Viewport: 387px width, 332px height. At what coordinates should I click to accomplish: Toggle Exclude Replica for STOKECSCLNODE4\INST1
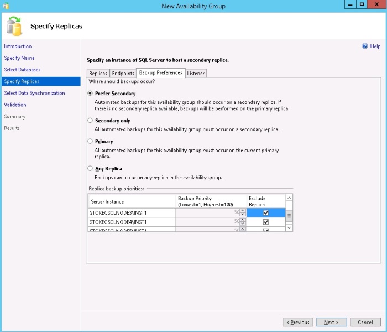(x=266, y=222)
